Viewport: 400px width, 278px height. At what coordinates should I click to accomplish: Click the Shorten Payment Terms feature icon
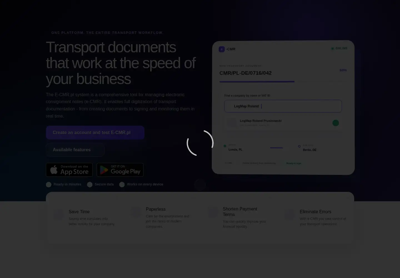click(x=213, y=212)
